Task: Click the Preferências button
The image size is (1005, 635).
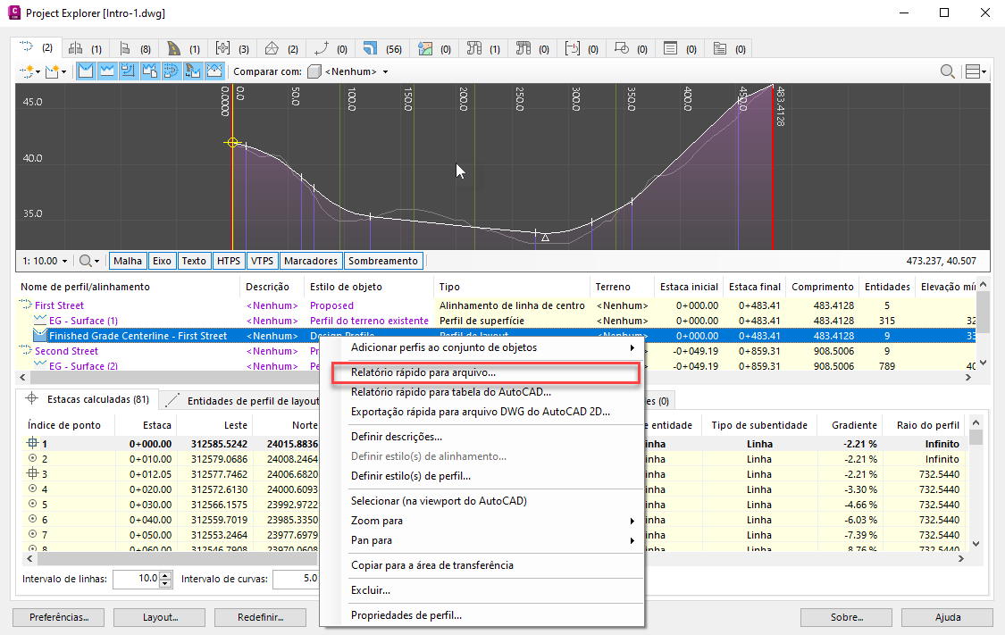Action: pyautogui.click(x=58, y=617)
